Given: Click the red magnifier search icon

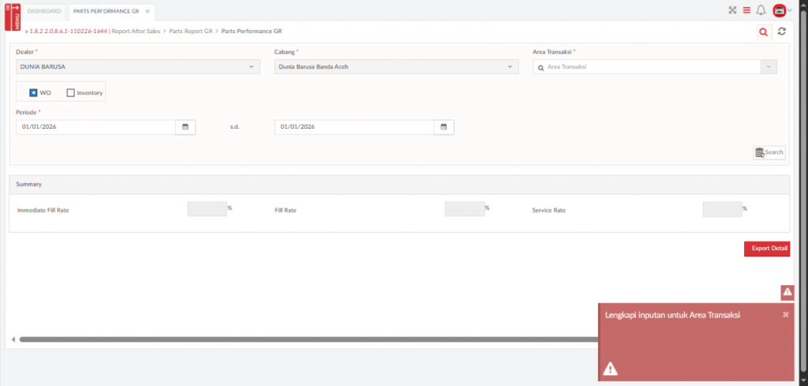Looking at the screenshot, I should pos(763,32).
